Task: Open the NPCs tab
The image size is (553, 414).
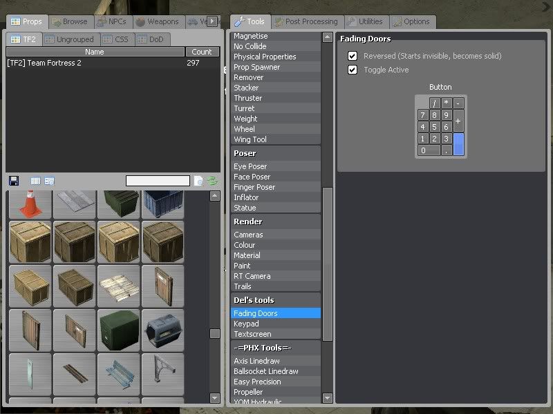Action: pos(113,22)
